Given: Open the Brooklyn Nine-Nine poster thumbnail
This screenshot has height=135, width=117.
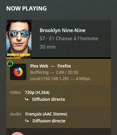Looking at the screenshot, I should [19, 38].
